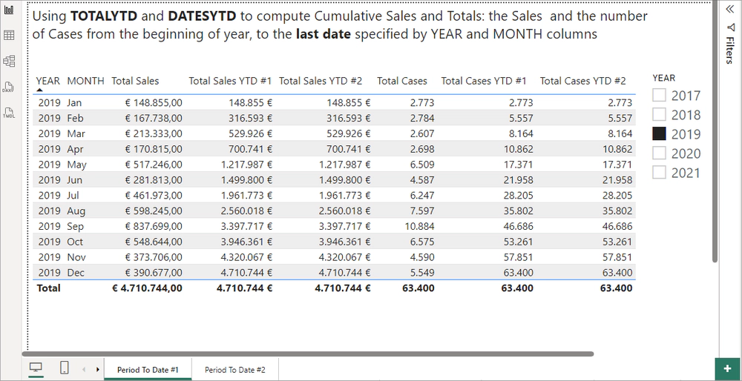
Task: Open DAX query view icon
Action: 10,87
